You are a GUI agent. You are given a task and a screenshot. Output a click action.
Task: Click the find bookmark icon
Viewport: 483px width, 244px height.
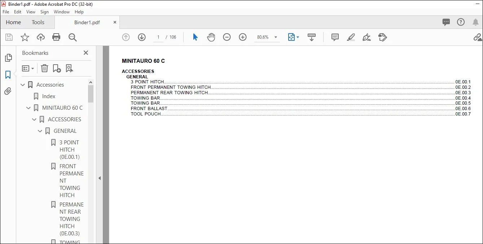[x=69, y=68]
